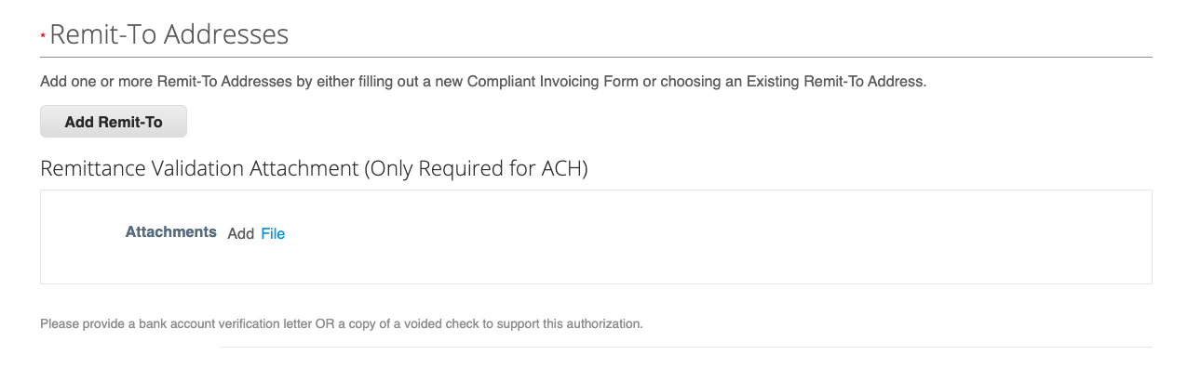Click the Add text beside Attachments
The image size is (1201, 381).
240,234
